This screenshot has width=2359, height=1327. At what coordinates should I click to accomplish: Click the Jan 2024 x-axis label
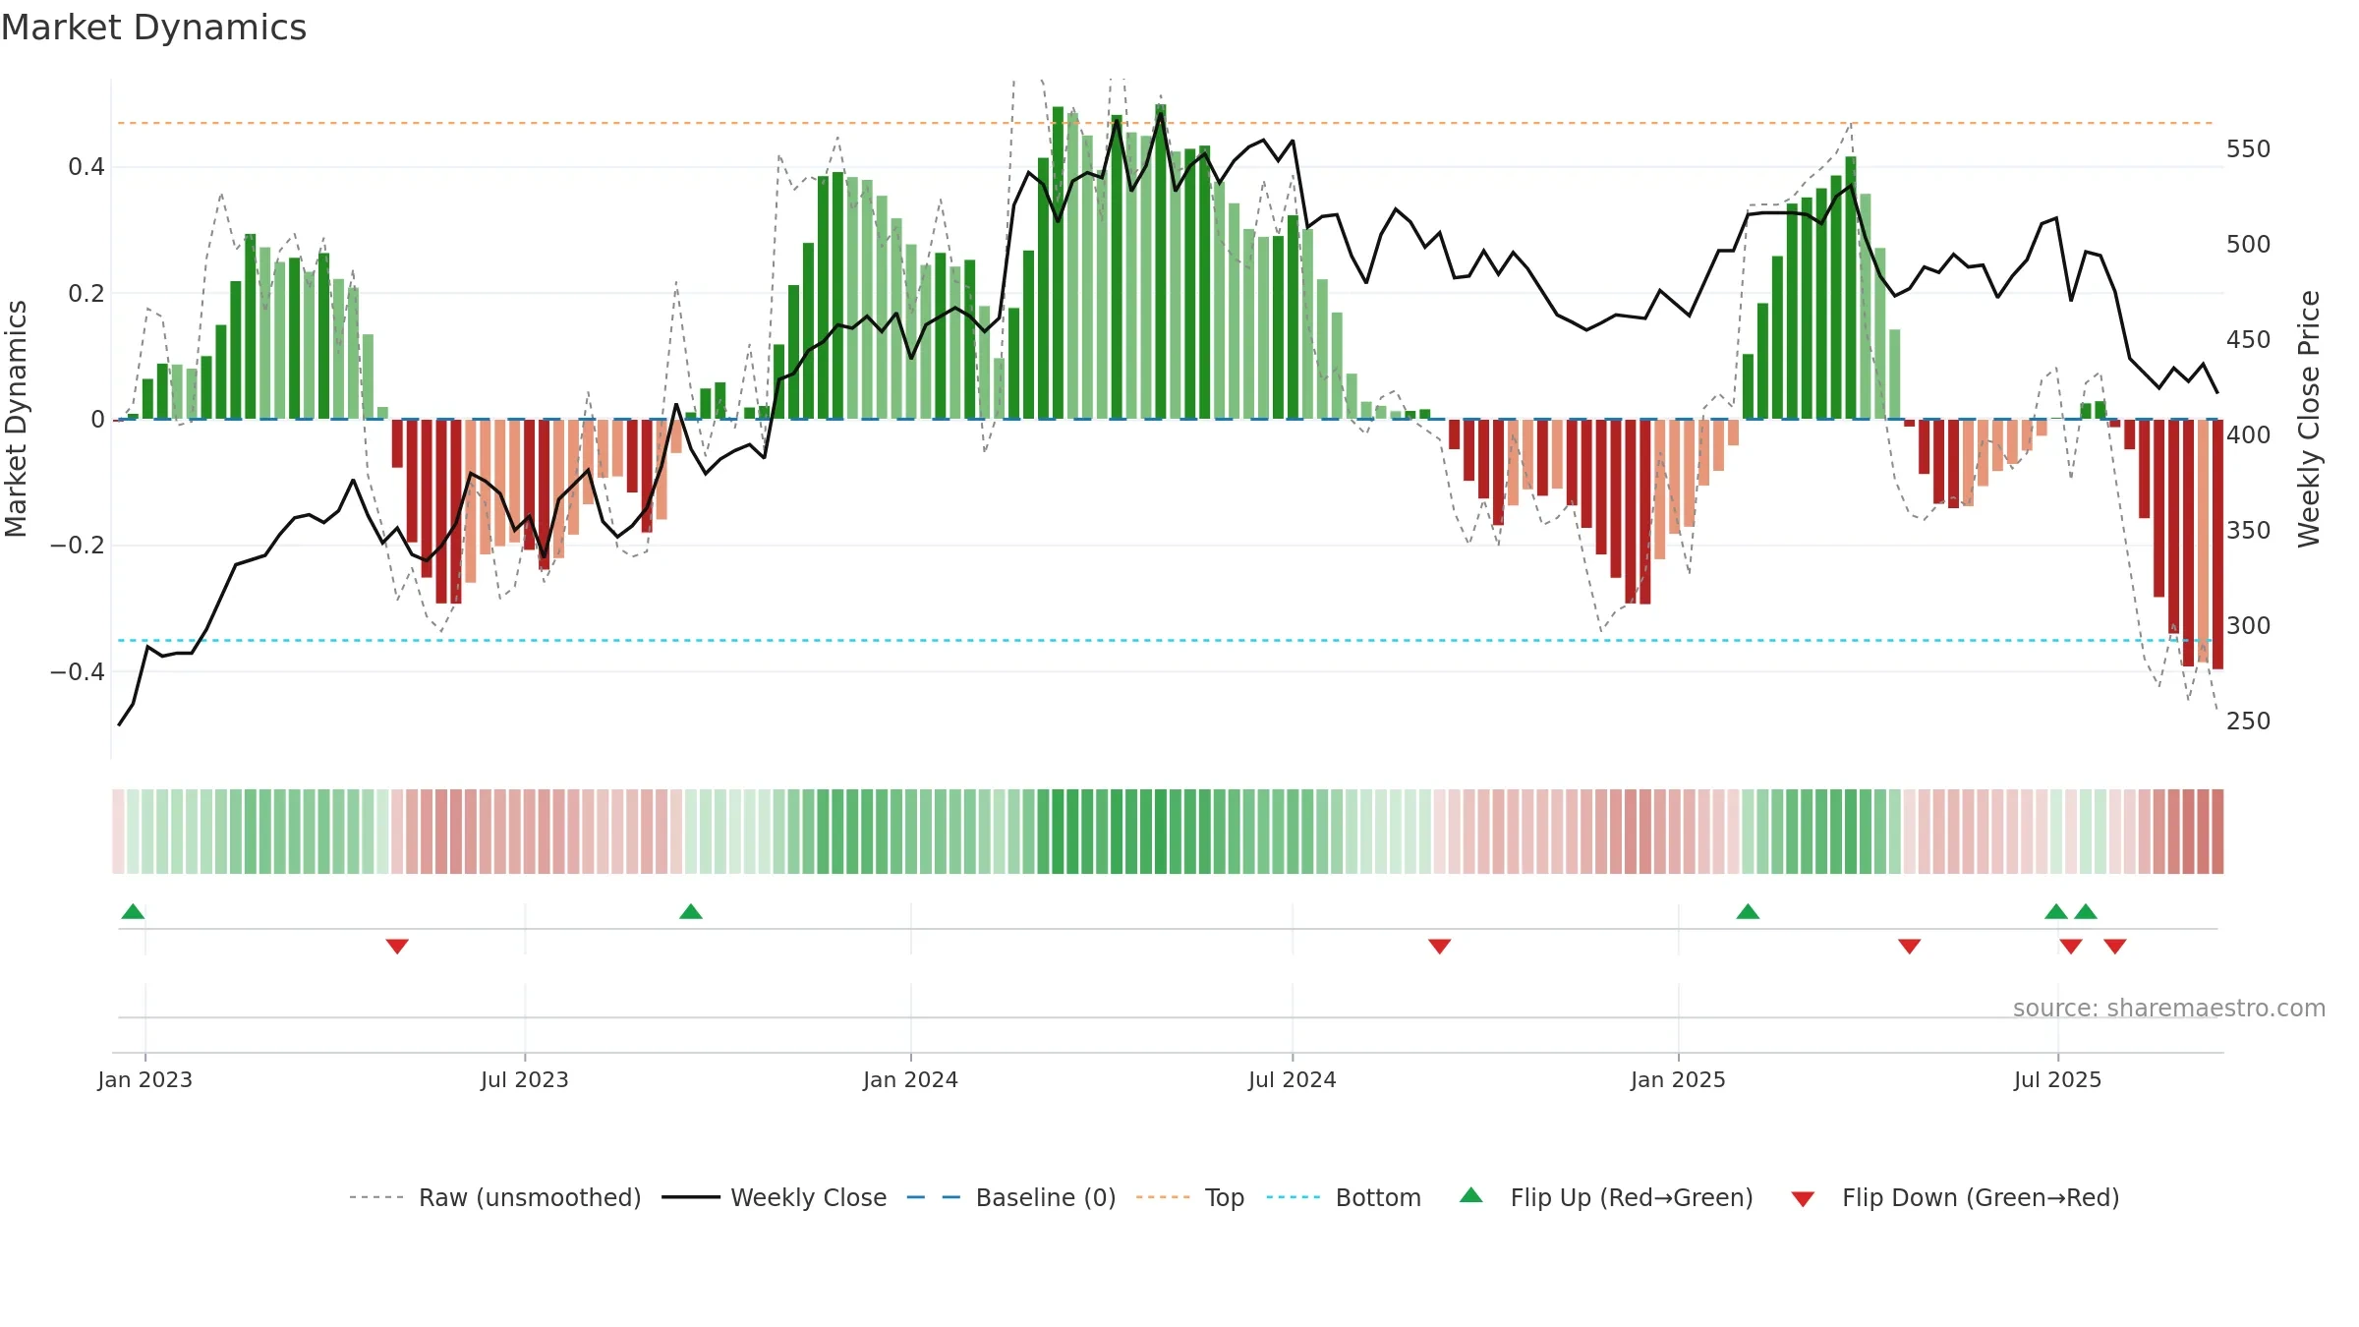click(x=911, y=1079)
